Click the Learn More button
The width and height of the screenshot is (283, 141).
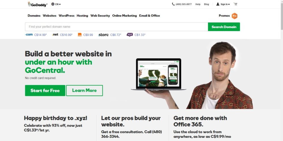tap(84, 90)
